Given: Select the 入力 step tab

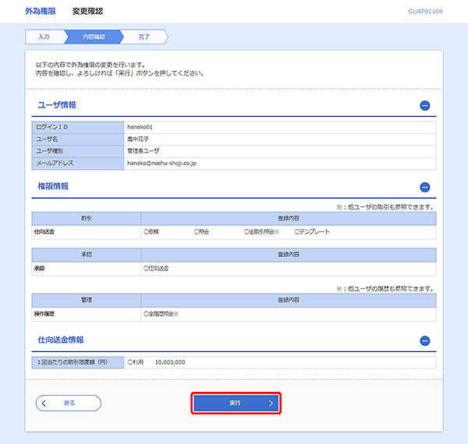Looking at the screenshot, I should pyautogui.click(x=44, y=37).
